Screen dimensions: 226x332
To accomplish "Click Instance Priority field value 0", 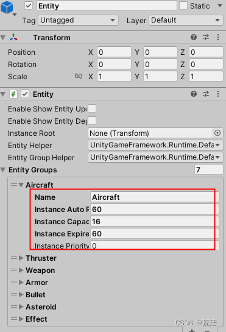I will point(154,245).
